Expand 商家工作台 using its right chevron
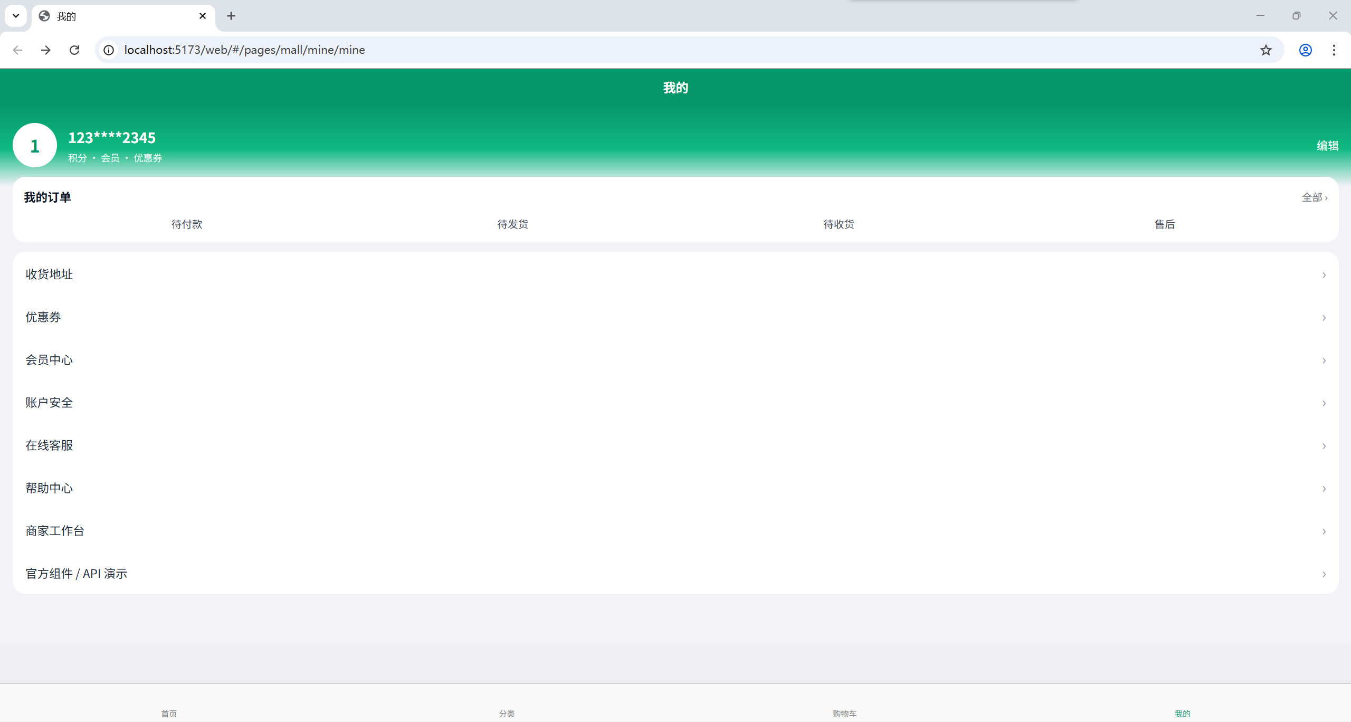 (1324, 531)
